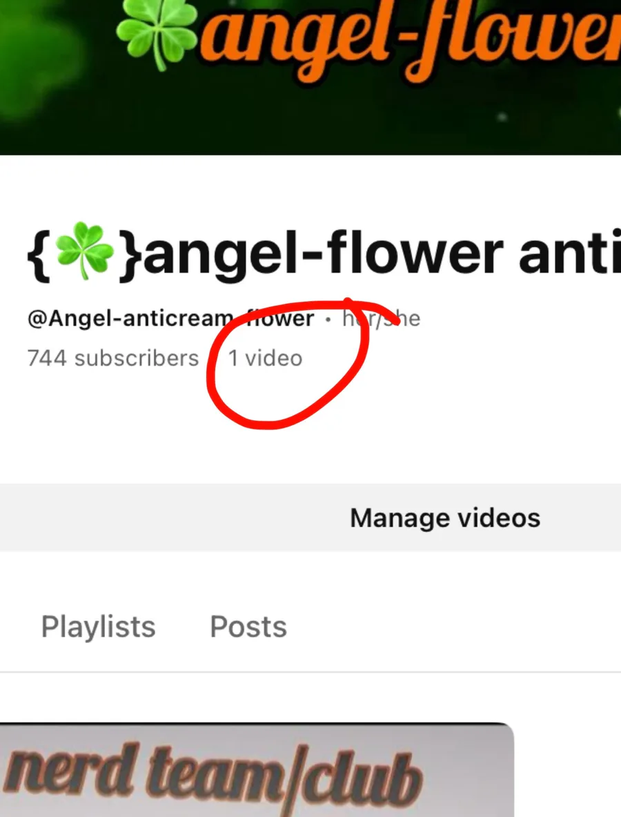
Task: Click the clover emoji in channel name
Action: point(84,251)
